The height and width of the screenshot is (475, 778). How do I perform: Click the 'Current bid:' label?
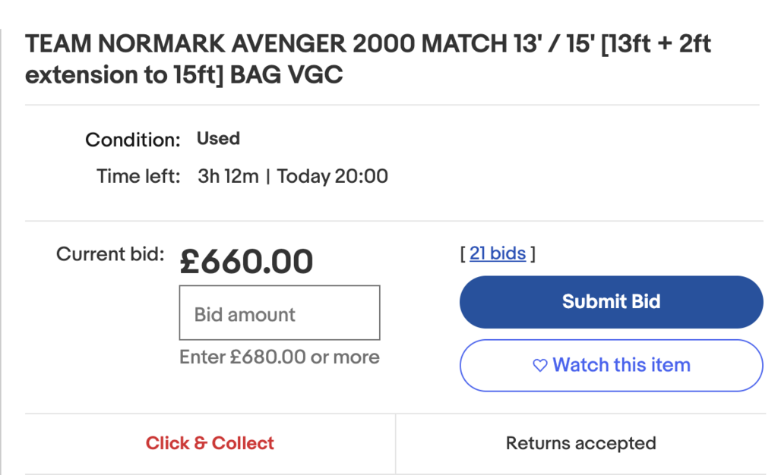[110, 254]
